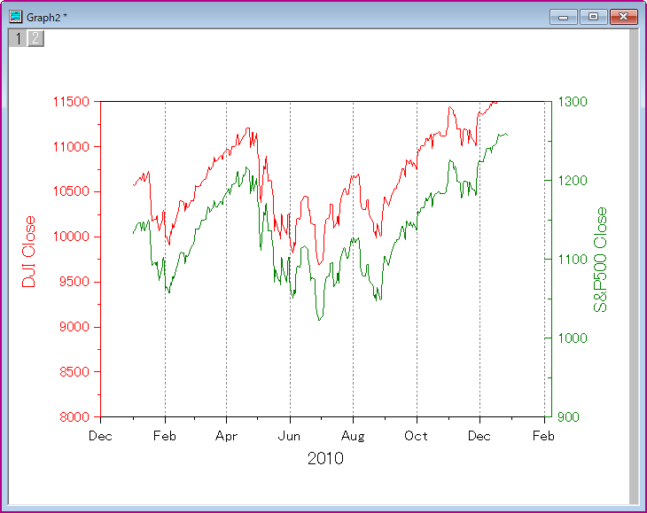Select the 2010 x-axis title
The height and width of the screenshot is (513, 647).
click(x=325, y=459)
